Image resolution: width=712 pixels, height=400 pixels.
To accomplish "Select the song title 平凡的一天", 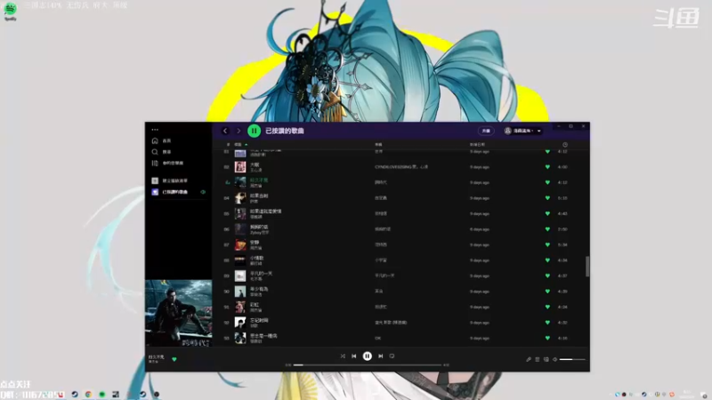I will point(261,274).
